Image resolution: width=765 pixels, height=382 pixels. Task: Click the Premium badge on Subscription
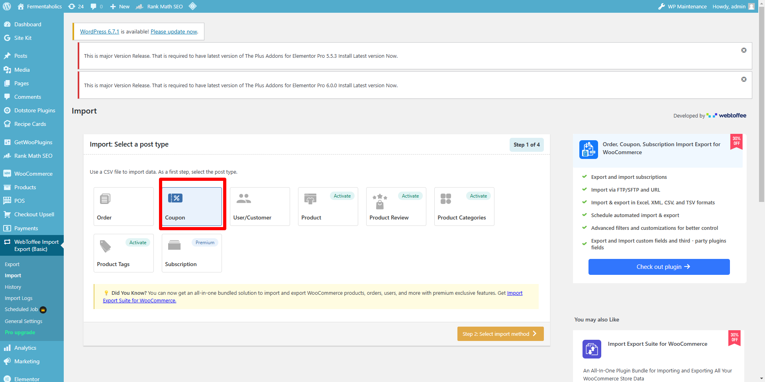click(205, 243)
